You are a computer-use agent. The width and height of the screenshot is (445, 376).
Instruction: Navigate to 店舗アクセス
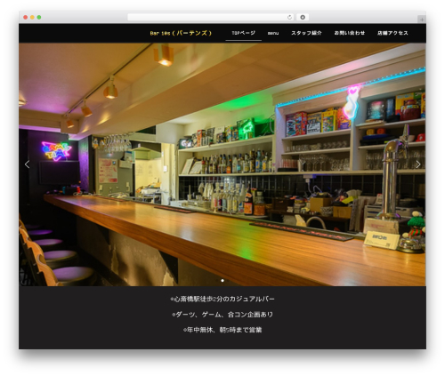(392, 33)
